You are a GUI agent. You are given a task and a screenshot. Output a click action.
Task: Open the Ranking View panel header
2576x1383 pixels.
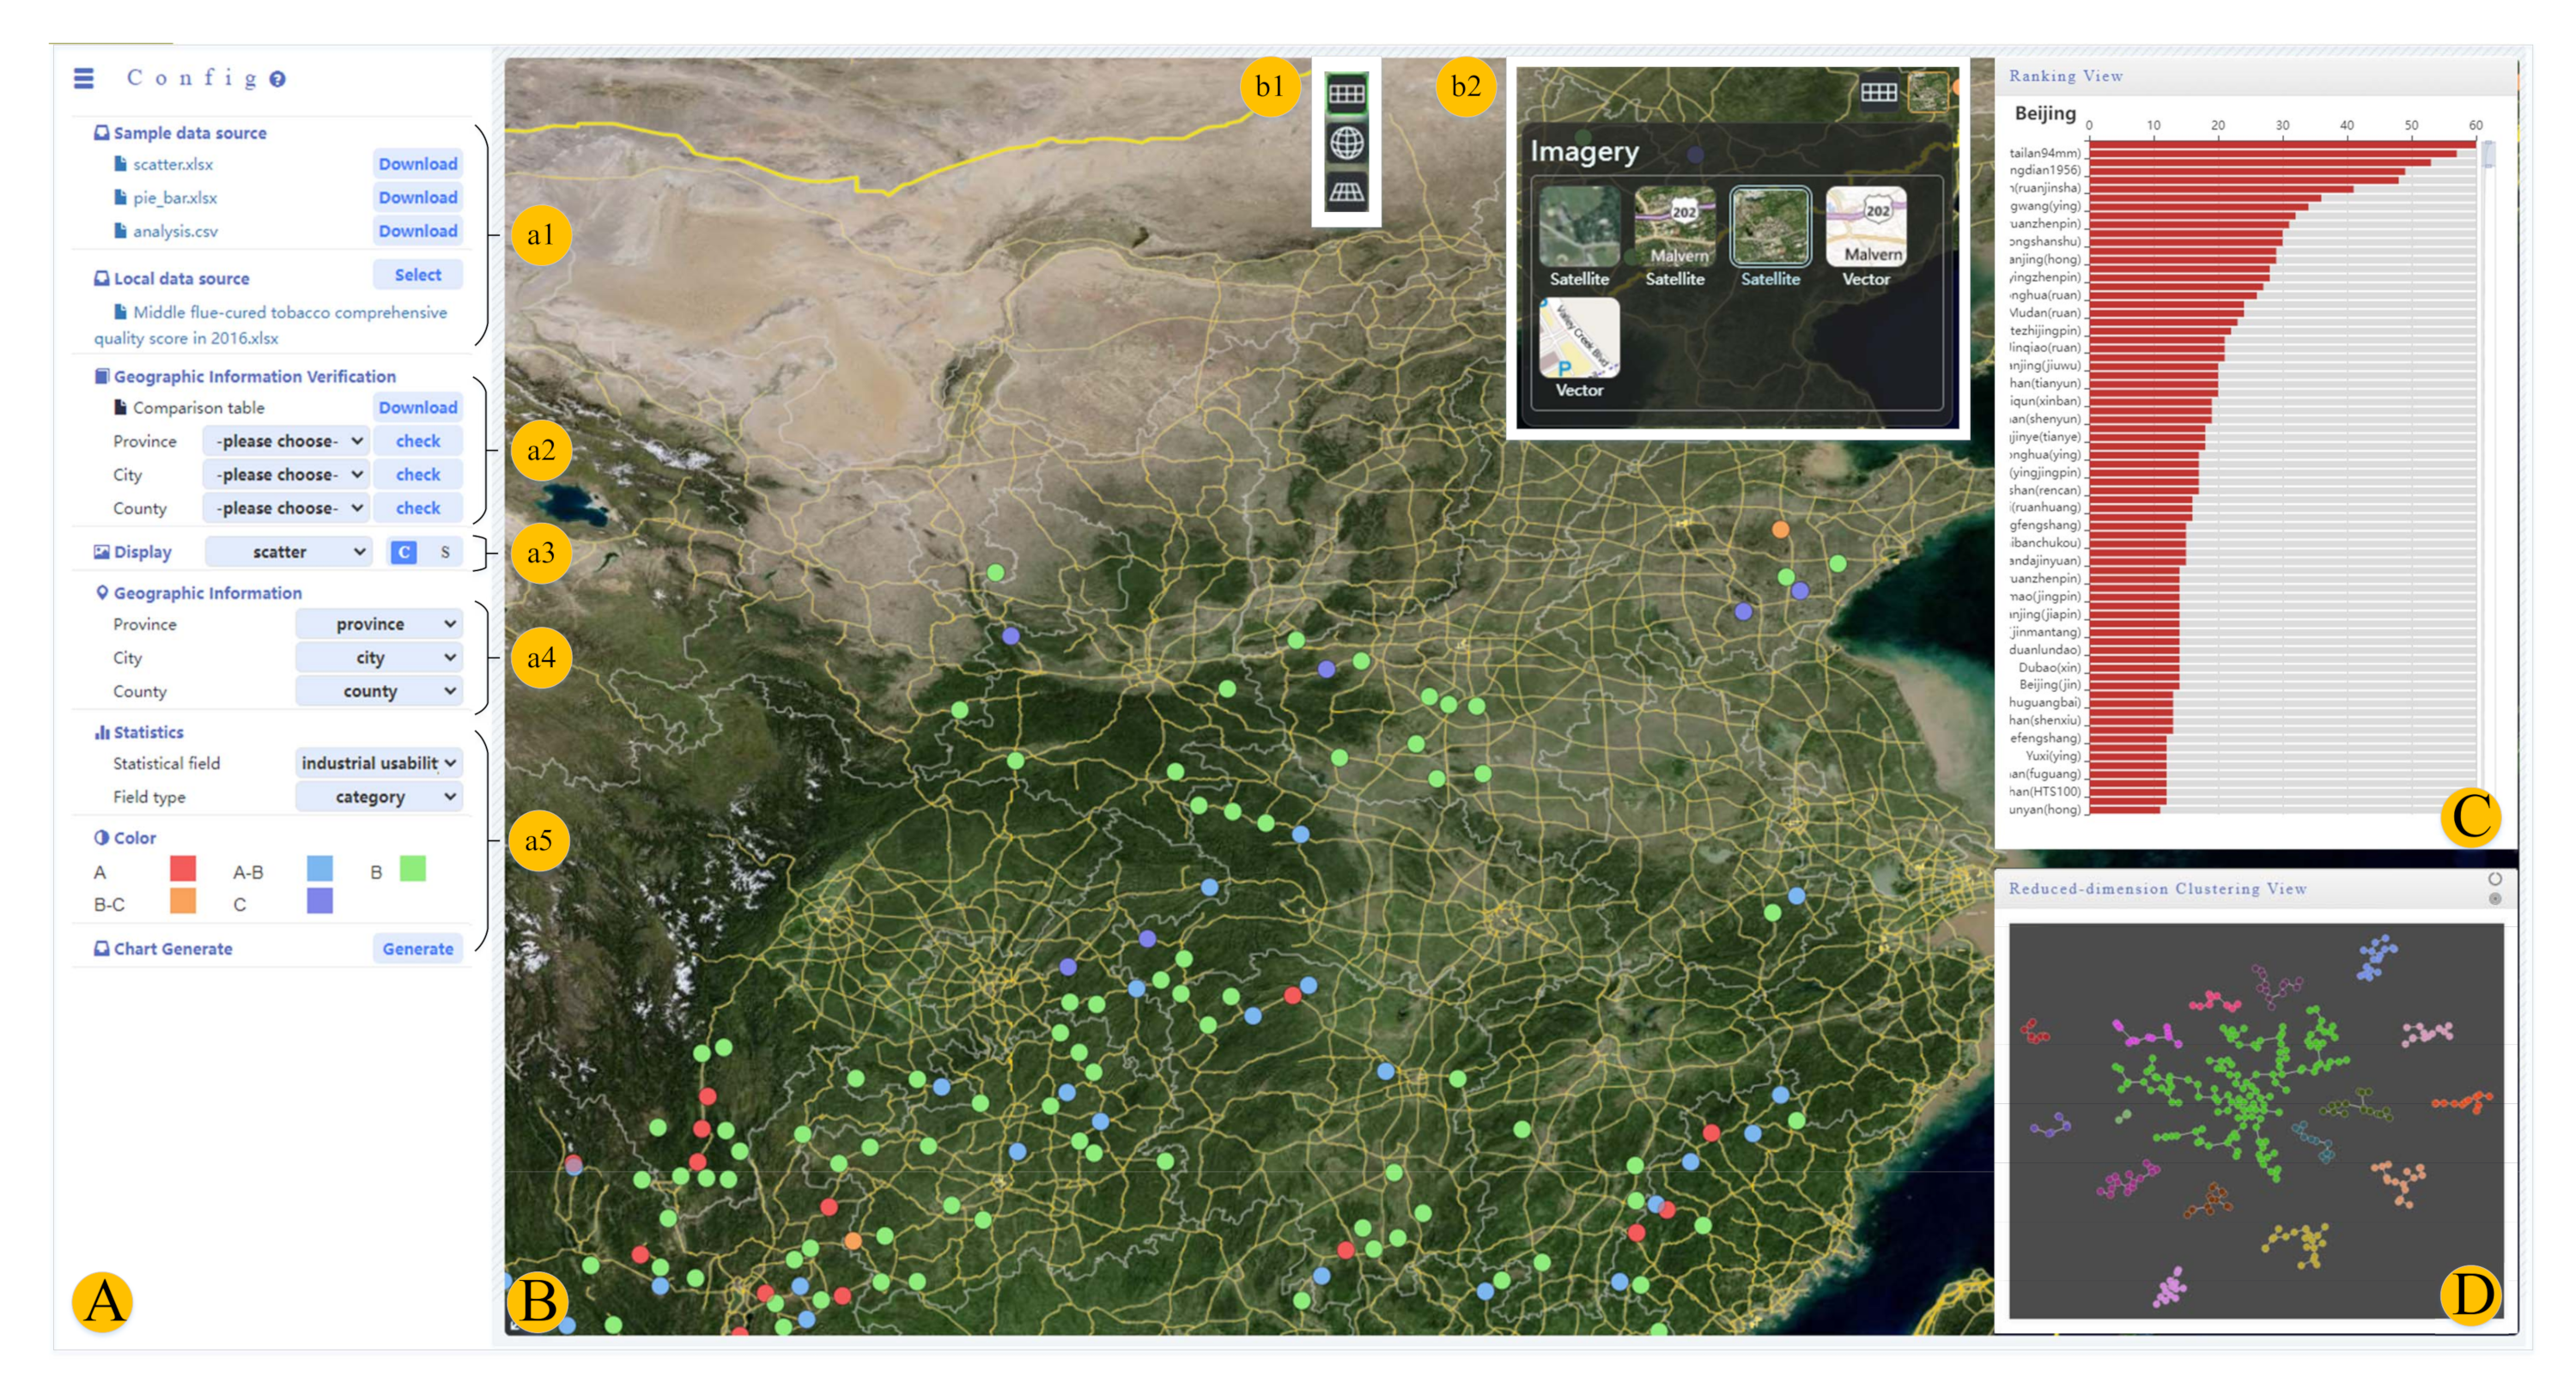2066,76
